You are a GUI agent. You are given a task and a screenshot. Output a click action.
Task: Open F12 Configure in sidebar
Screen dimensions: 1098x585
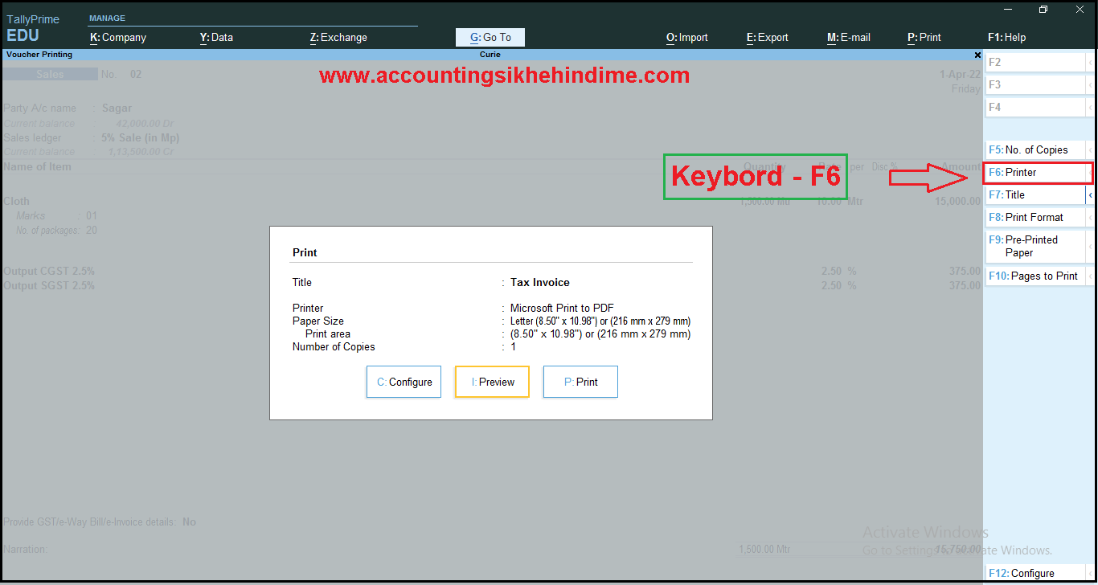1035,573
